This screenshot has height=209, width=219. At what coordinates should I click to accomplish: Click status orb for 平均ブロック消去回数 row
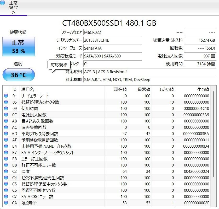click(6, 134)
